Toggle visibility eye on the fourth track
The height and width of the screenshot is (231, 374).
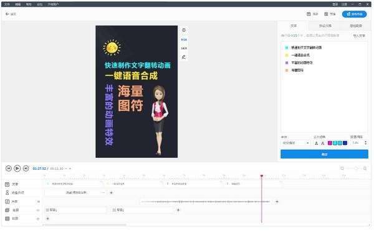pyautogui.click(x=37, y=210)
